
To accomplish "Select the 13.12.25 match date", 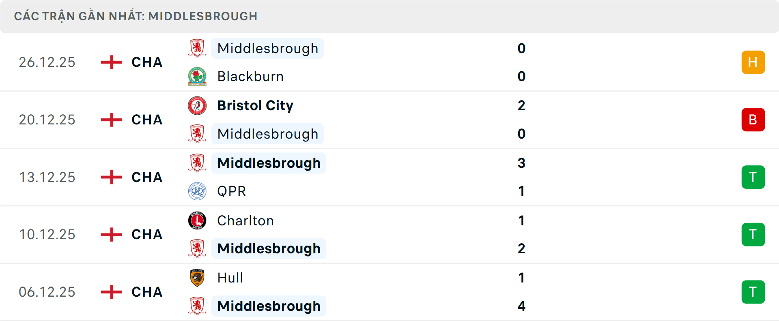I will pyautogui.click(x=47, y=177).
